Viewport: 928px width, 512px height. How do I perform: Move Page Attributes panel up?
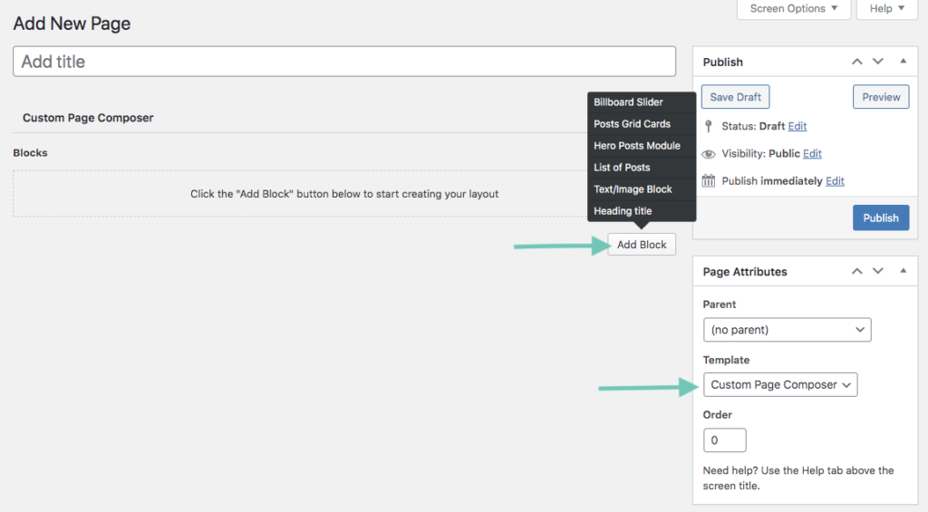(x=856, y=271)
